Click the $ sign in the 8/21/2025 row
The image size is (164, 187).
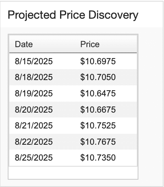point(82,126)
